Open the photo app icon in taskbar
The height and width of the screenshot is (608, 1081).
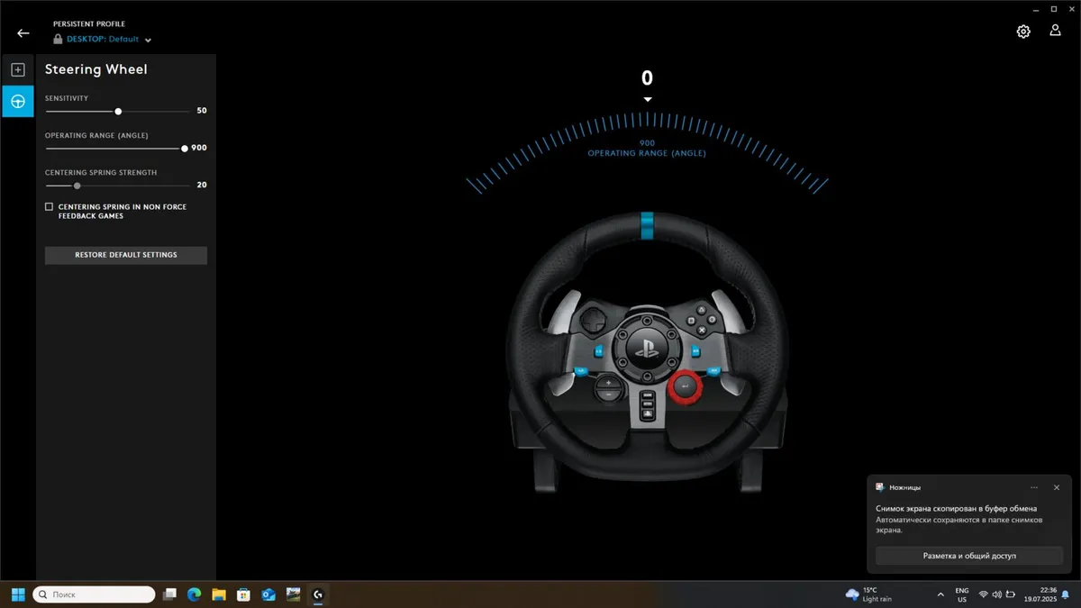click(293, 594)
